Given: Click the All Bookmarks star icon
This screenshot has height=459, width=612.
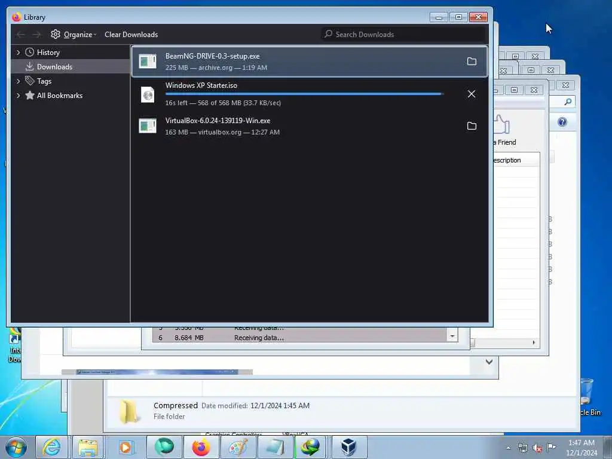Looking at the screenshot, I should (x=30, y=95).
